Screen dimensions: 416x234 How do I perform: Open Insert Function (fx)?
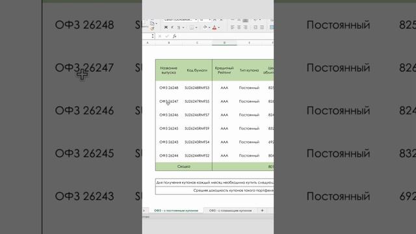175,36
